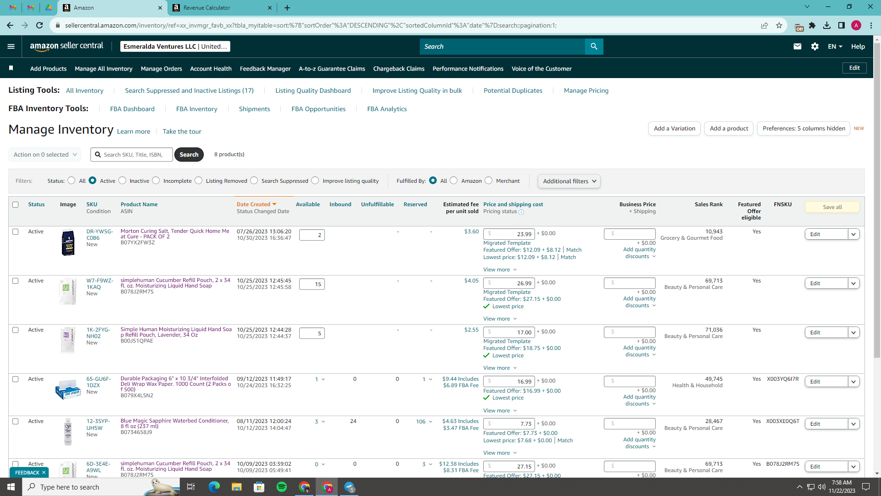Click the SKU search input field
881x496 pixels.
(132, 154)
